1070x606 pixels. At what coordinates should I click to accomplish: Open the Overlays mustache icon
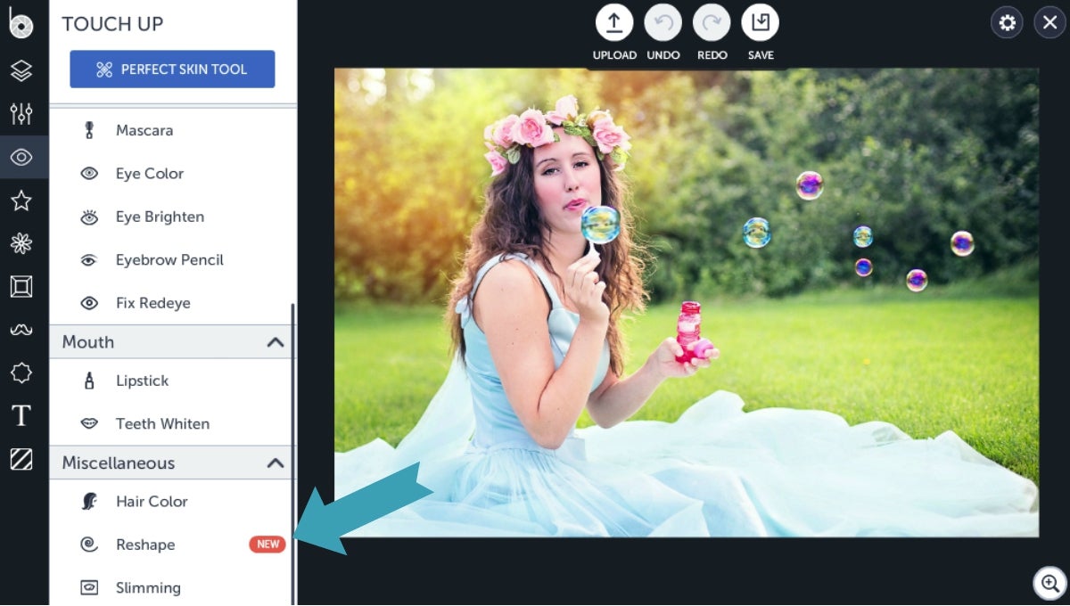(x=22, y=330)
